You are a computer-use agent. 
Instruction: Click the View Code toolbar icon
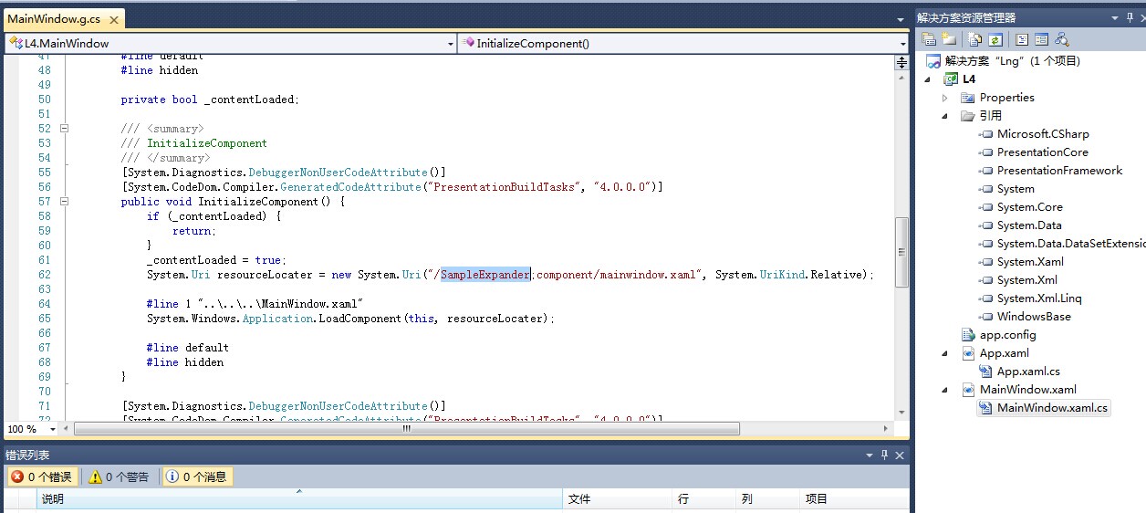[x=1022, y=39]
